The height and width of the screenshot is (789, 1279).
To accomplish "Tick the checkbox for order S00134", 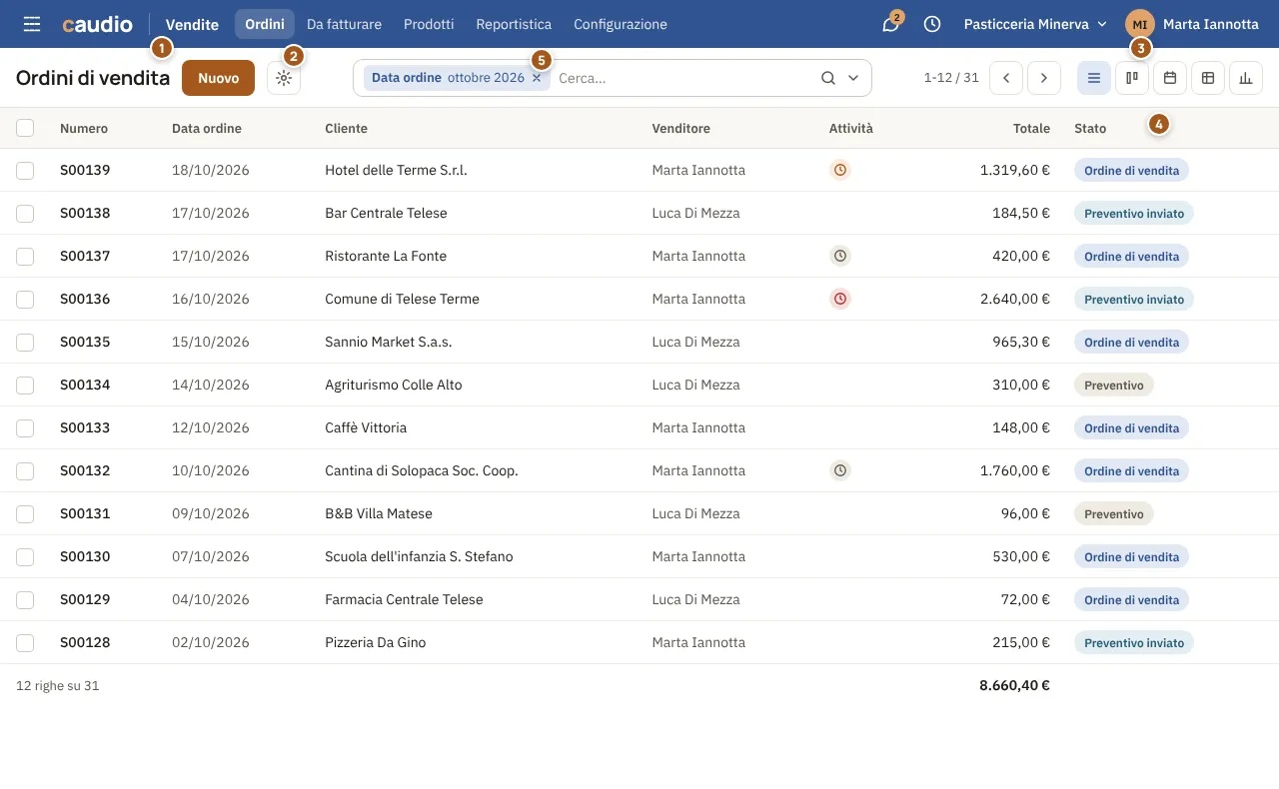I will pyautogui.click(x=25, y=385).
